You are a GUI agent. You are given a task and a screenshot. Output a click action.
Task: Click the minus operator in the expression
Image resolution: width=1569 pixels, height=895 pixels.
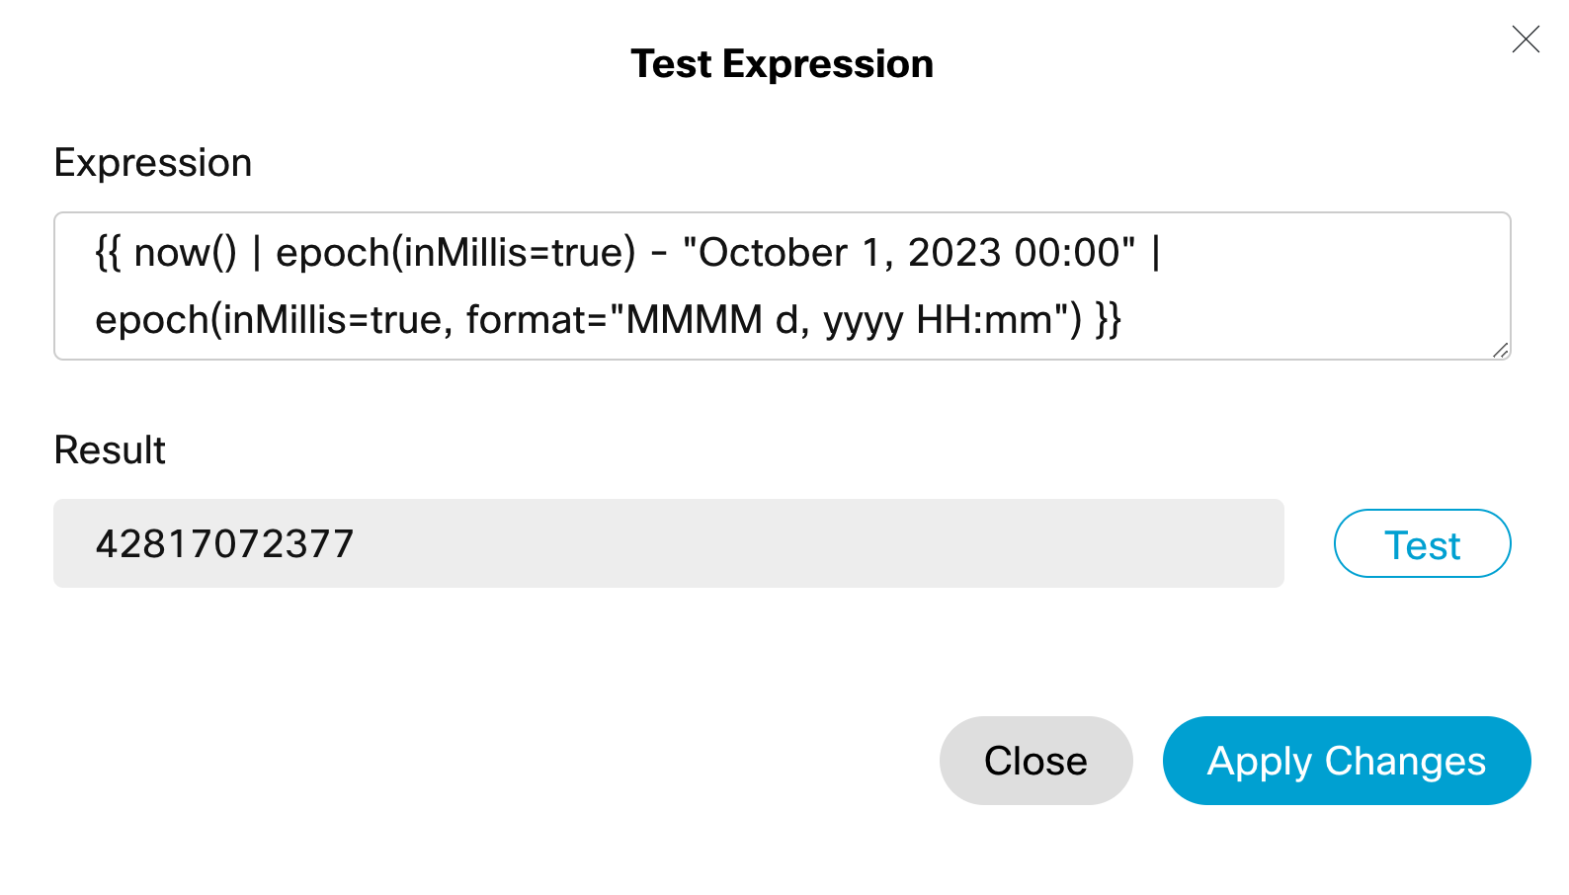(x=659, y=253)
